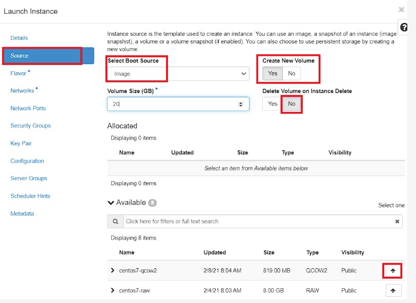Screen dimensions: 416x303
Task: Click the allocate arrow for centos7-qcow2
Action: [x=392, y=271]
